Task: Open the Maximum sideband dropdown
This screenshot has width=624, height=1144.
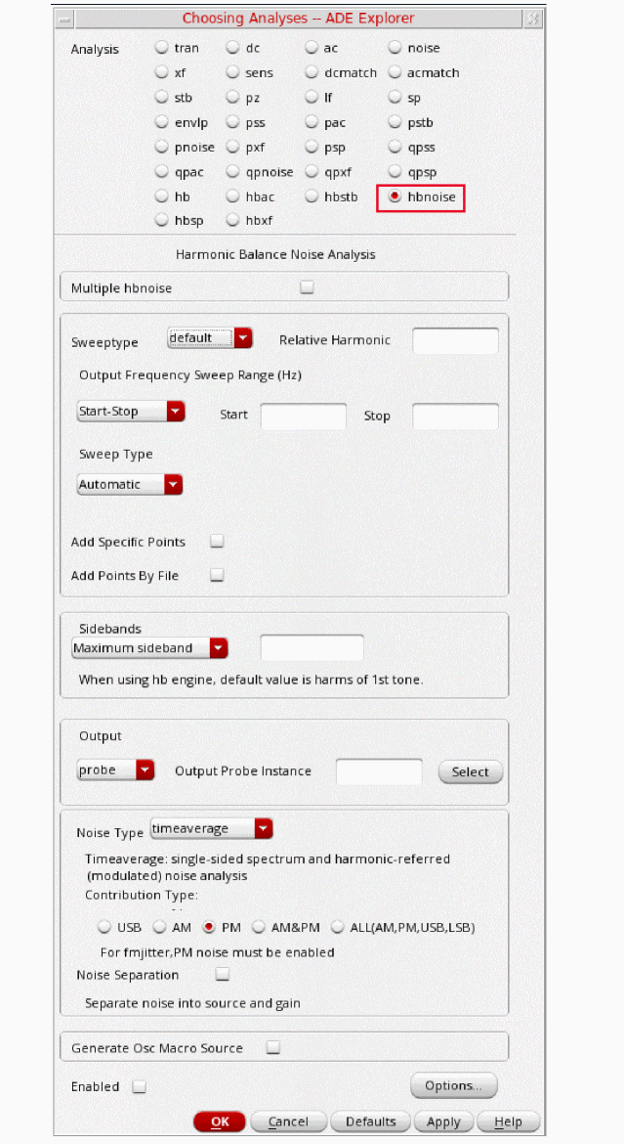Action: click(150, 648)
